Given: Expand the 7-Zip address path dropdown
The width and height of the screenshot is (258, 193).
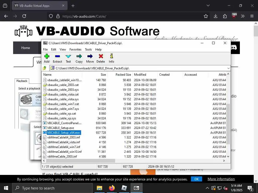Looking at the screenshot, I should point(228,68).
